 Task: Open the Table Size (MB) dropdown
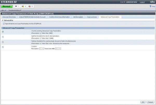click(58, 49)
